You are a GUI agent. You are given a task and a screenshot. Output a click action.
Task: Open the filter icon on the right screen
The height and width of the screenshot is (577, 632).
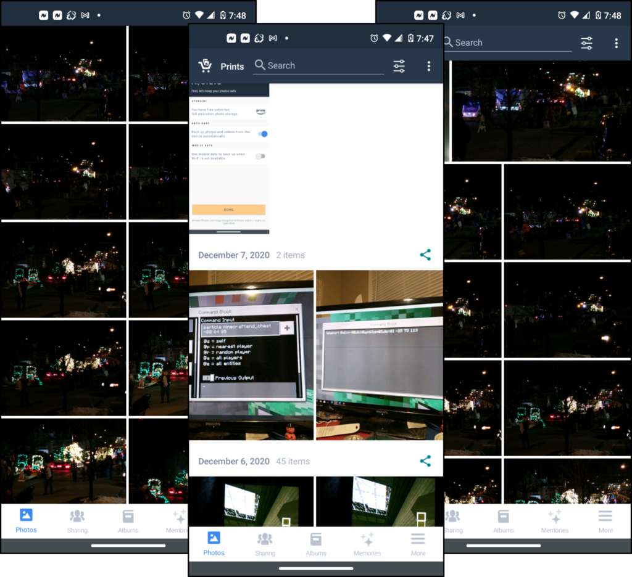click(x=586, y=43)
